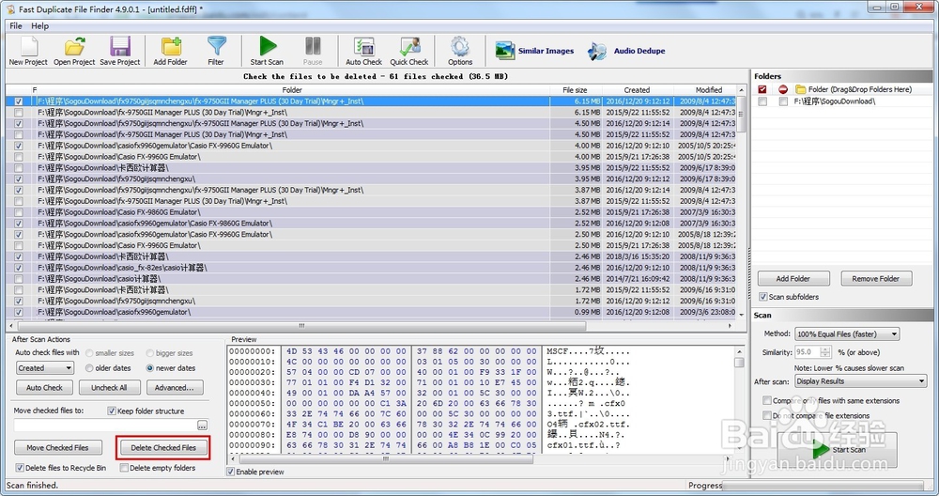Open the Filter funnel tool

click(216, 51)
